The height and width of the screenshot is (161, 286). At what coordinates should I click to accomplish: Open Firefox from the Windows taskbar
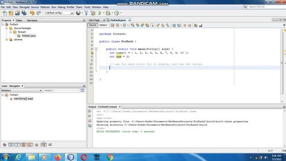pyautogui.click(x=58, y=157)
